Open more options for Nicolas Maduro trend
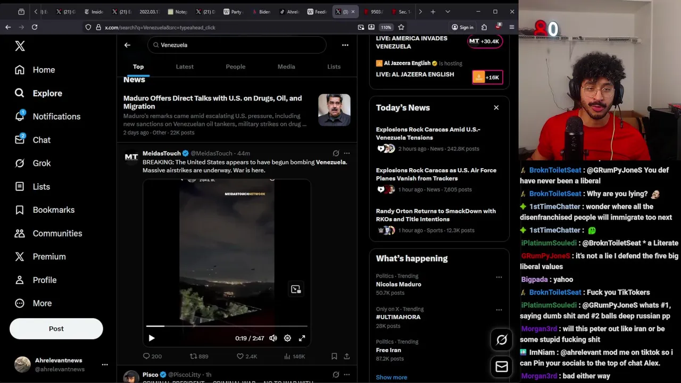 pyautogui.click(x=499, y=277)
